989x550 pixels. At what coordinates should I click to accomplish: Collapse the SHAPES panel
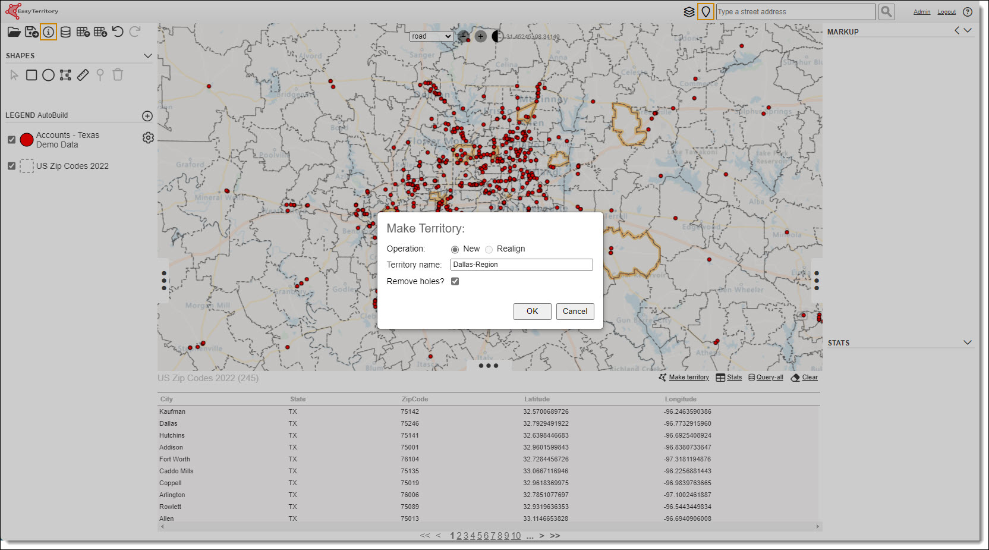[x=148, y=55]
